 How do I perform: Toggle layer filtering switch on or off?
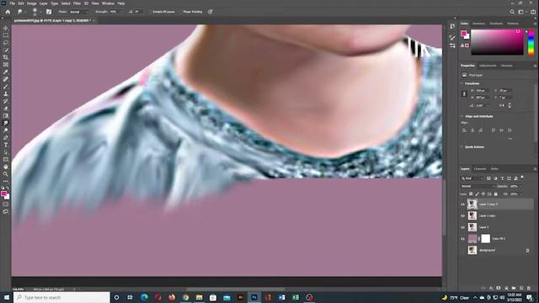522,178
